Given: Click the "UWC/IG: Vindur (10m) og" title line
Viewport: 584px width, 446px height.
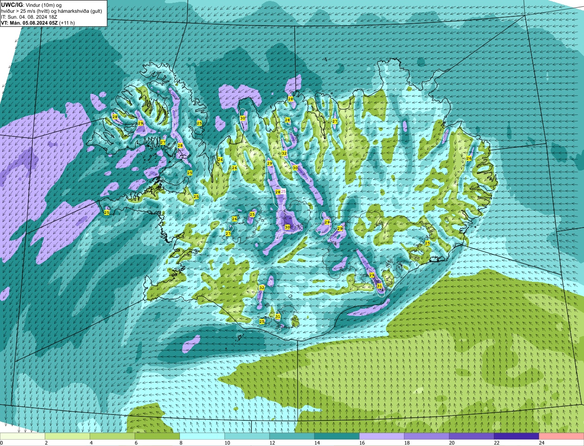Looking at the screenshot, I should pos(31,5).
